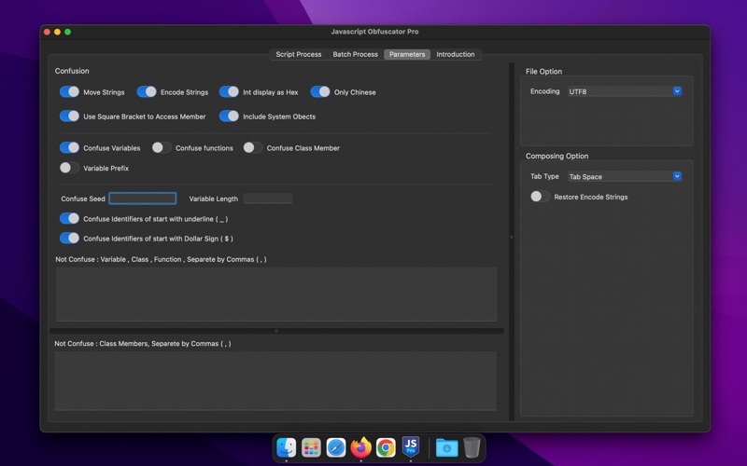Viewport: 747px width, 466px height.
Task: Open the Trash in the dock
Action: [472, 448]
